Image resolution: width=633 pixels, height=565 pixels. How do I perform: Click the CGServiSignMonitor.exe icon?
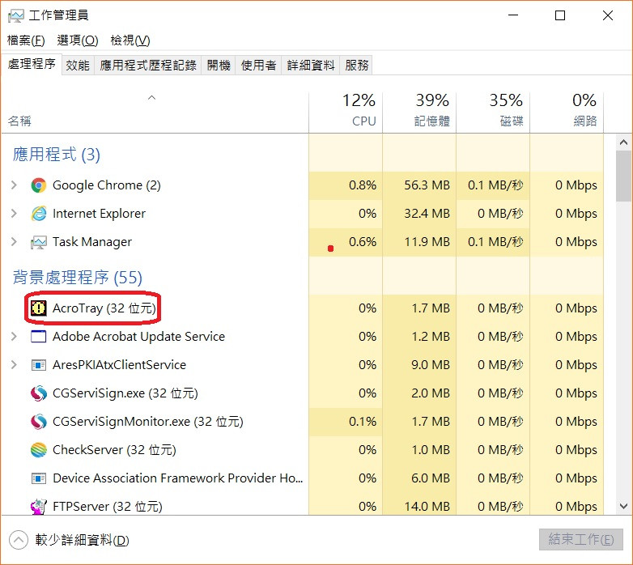[x=39, y=422]
